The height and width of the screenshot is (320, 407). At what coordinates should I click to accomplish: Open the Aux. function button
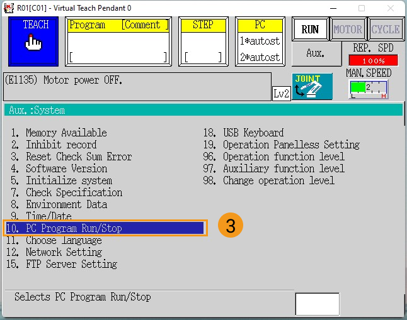coord(316,53)
